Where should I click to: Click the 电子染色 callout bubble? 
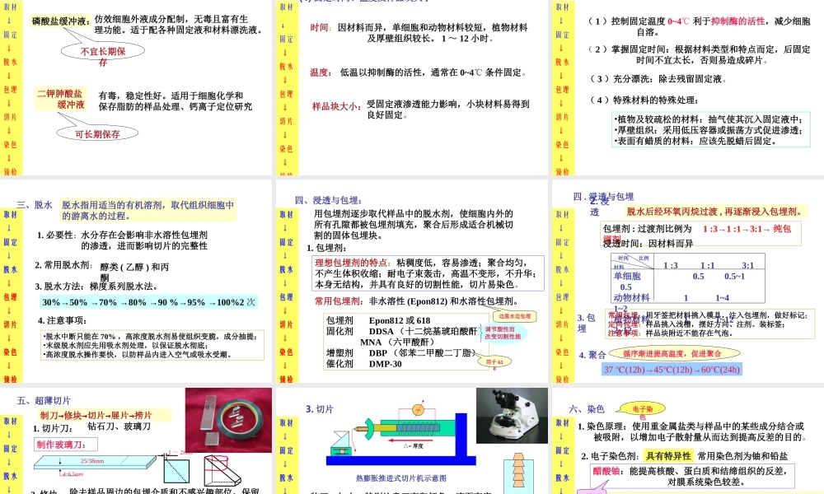point(642,409)
